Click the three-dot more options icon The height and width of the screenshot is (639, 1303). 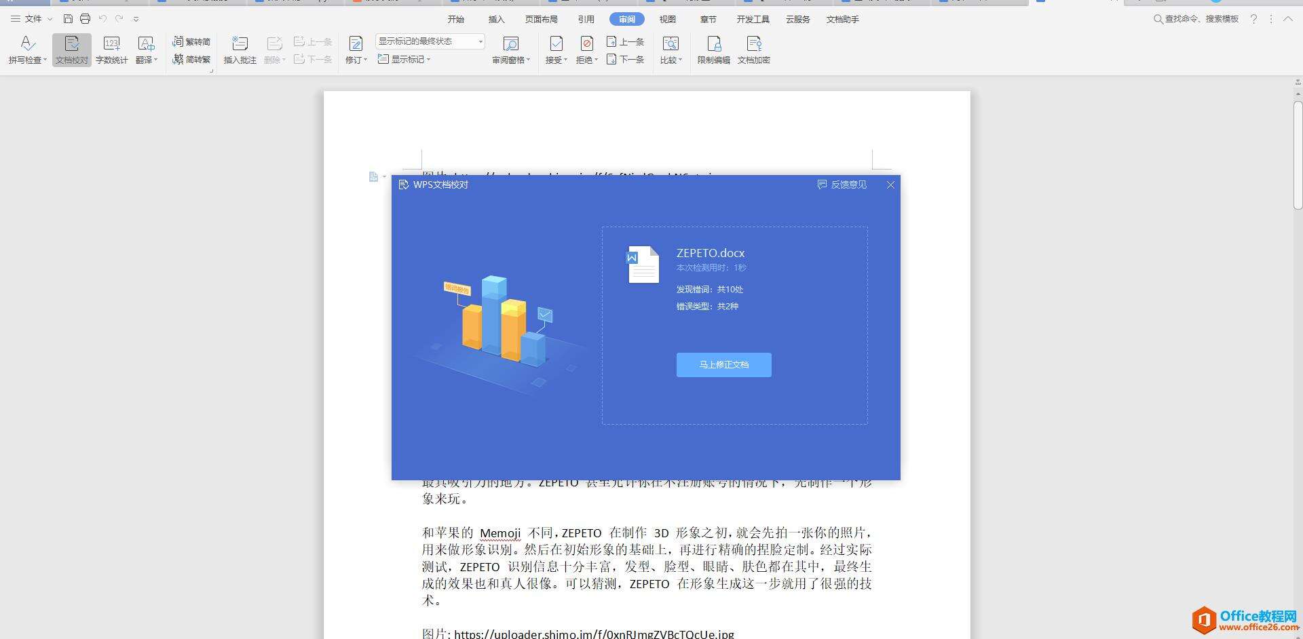coord(1271,19)
